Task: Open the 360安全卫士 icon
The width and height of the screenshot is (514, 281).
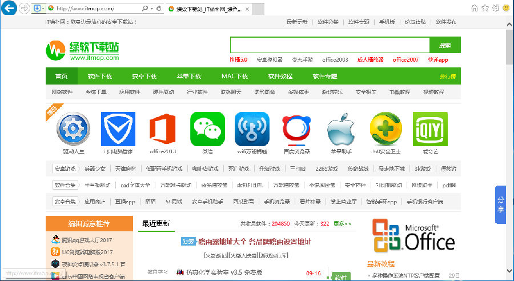Action: 386,129
